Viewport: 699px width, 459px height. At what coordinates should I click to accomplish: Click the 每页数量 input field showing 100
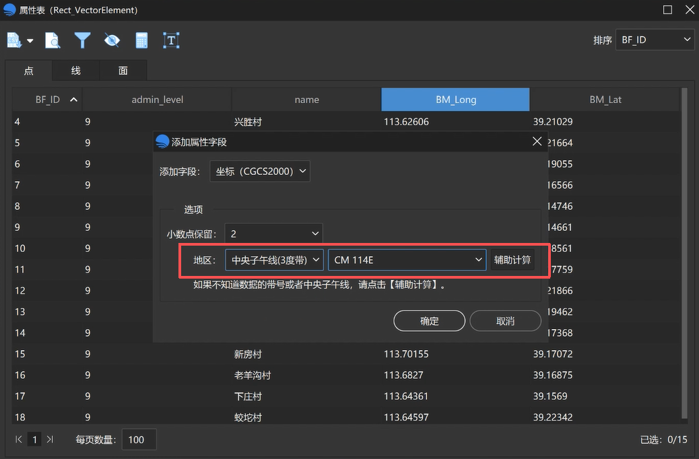click(x=139, y=440)
